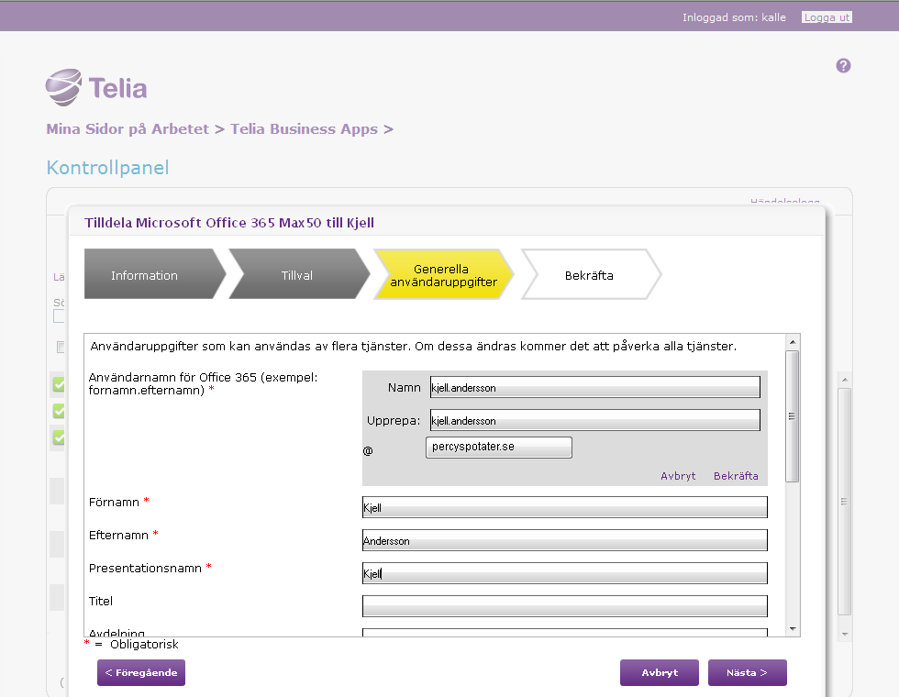The image size is (899, 697).
Task: Click the form scroll down arrow
Action: (793, 629)
